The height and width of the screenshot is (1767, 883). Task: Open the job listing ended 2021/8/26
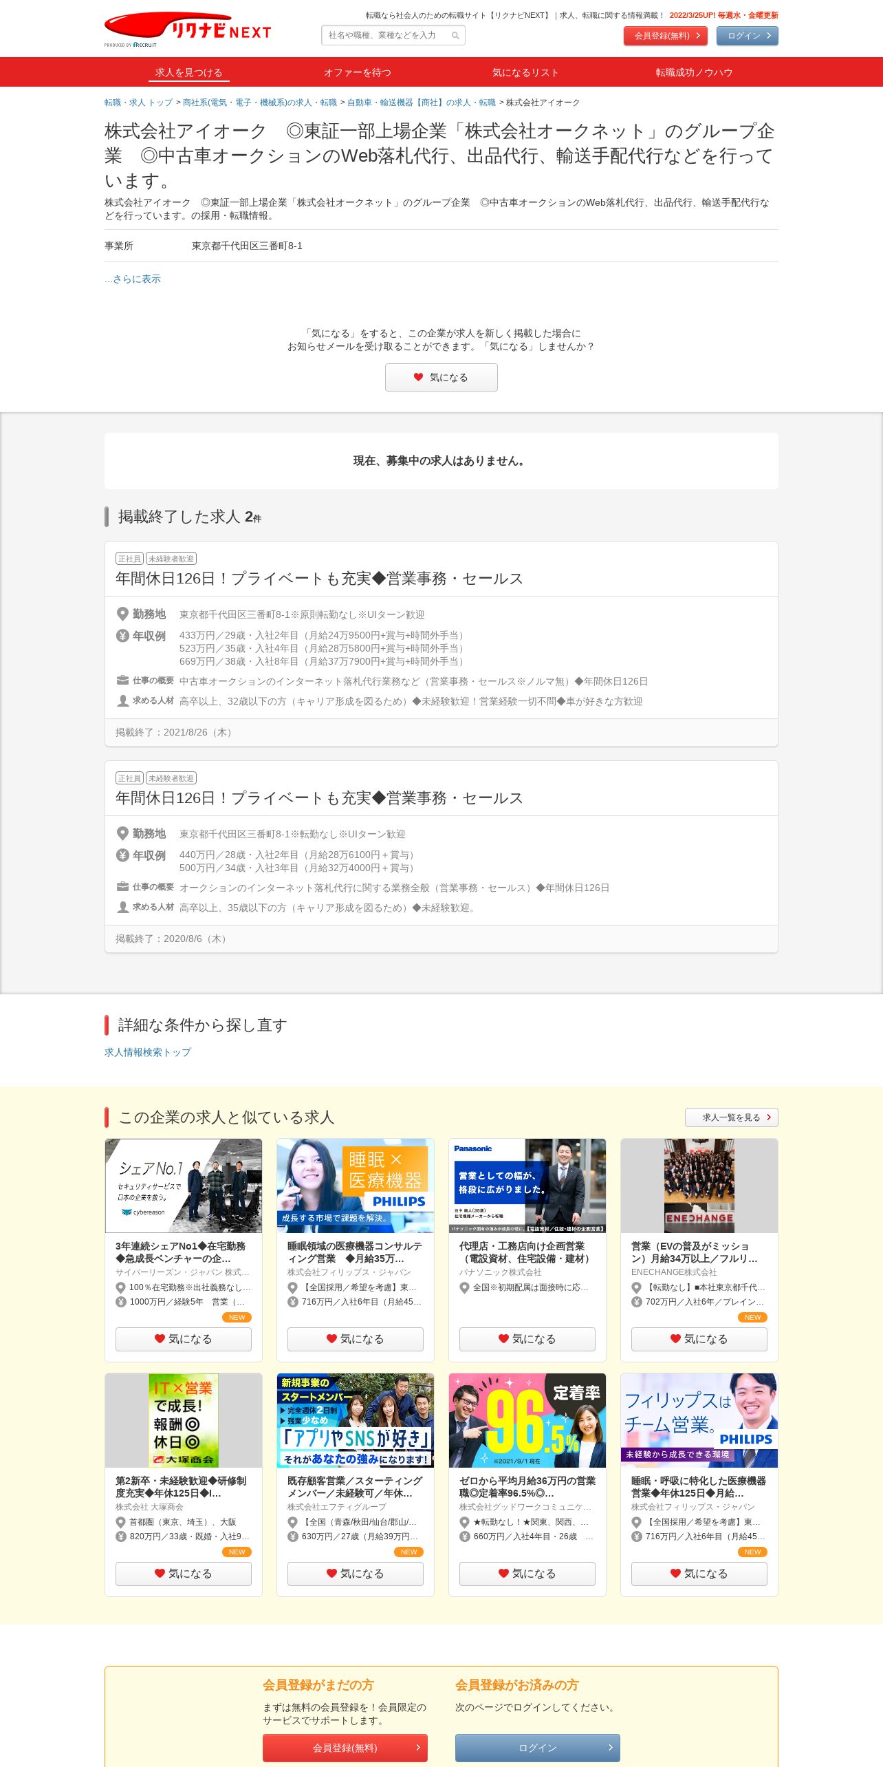[x=319, y=579]
